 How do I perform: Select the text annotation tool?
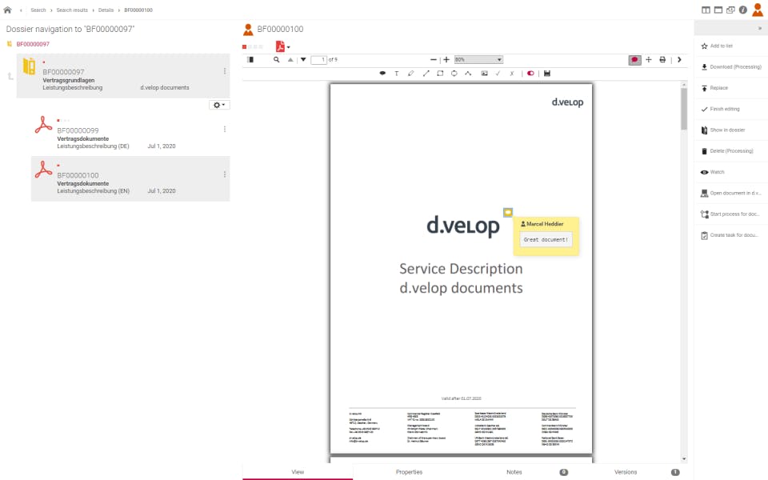coord(398,73)
